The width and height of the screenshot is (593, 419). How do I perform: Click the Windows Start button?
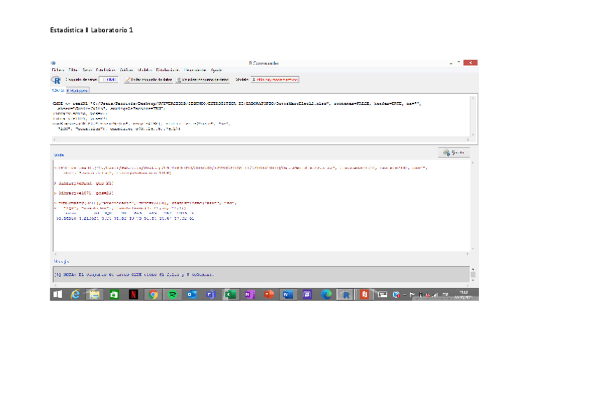[56, 295]
